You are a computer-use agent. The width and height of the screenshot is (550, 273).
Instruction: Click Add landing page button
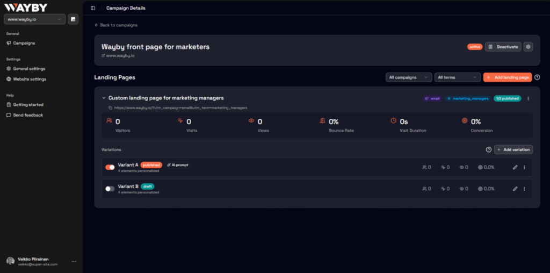508,77
